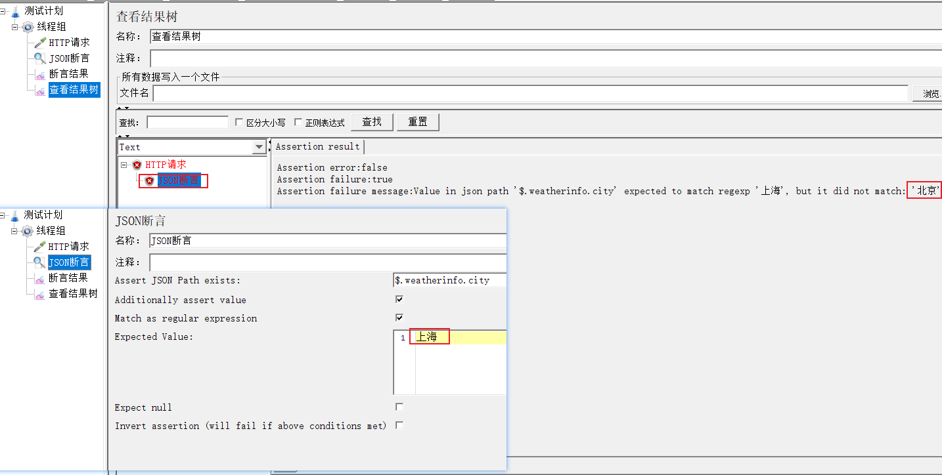Click the HTTP请求 pipette icon in JSON断言 window tree
Viewport: 942px width, 475px height.
coord(40,247)
